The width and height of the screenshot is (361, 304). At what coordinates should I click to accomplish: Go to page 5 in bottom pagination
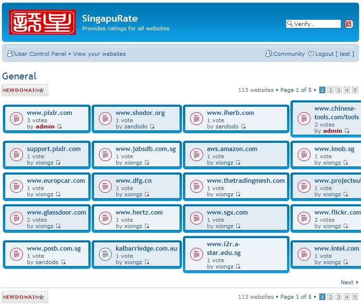(x=355, y=297)
